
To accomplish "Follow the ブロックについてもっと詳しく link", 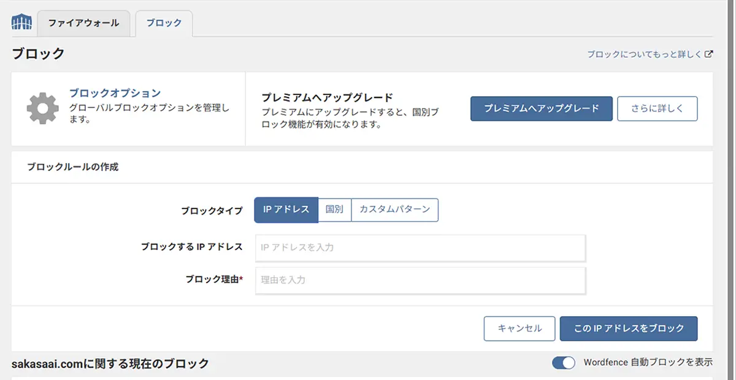I will [x=644, y=54].
